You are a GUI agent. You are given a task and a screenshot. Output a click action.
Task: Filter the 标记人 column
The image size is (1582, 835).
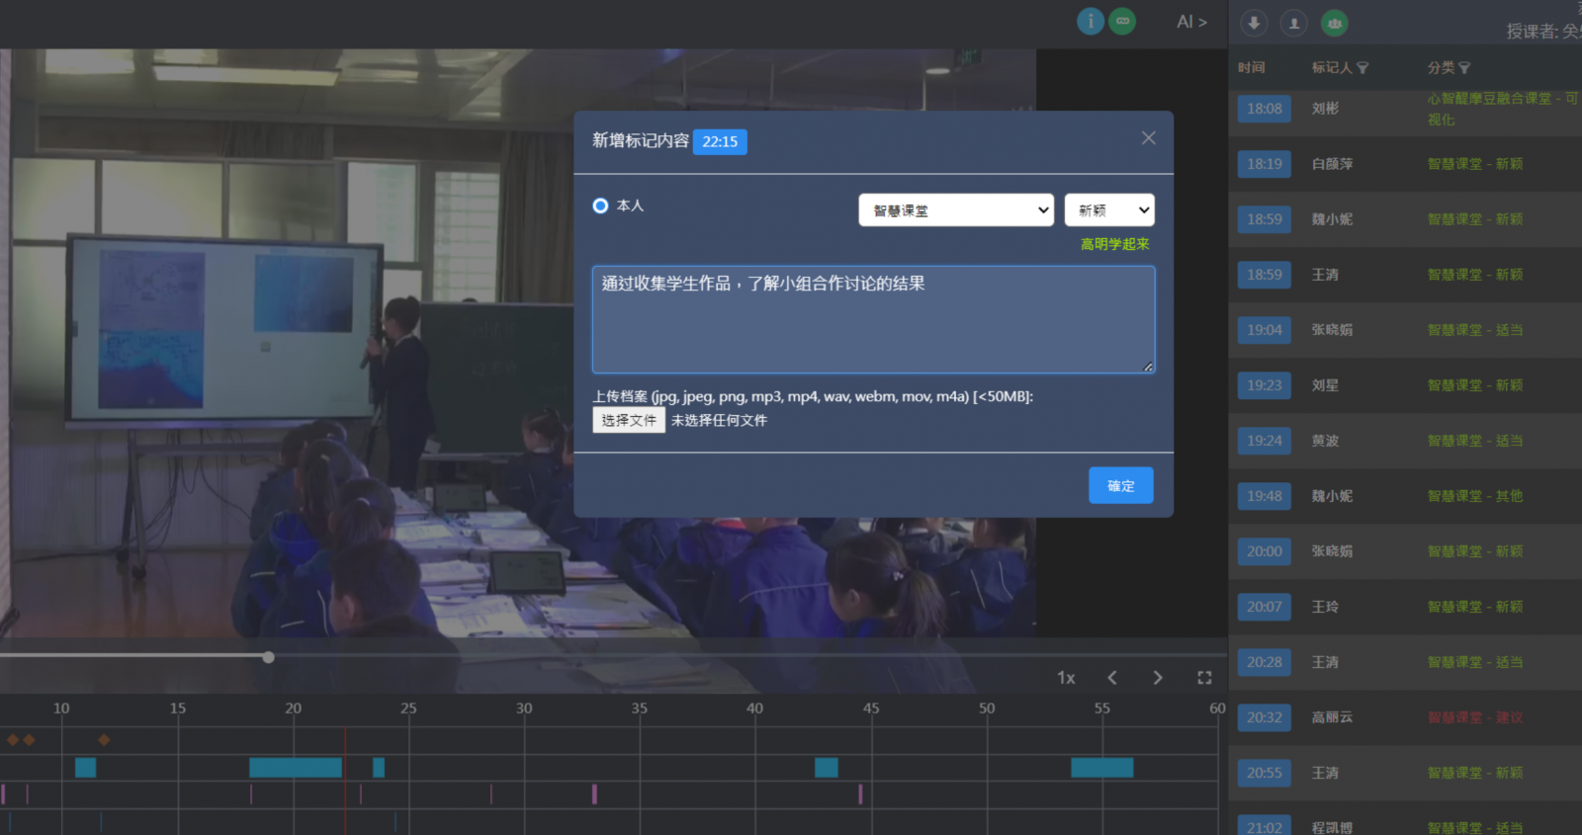(x=1362, y=68)
